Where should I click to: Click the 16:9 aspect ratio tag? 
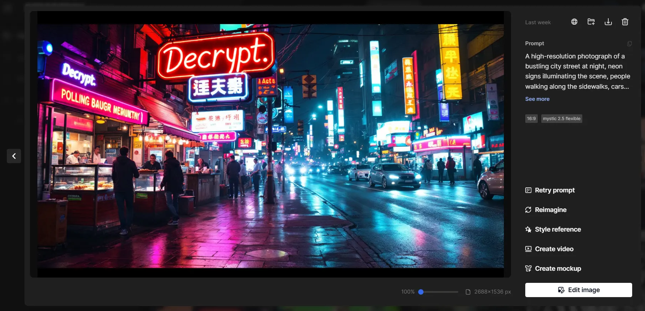pos(531,119)
